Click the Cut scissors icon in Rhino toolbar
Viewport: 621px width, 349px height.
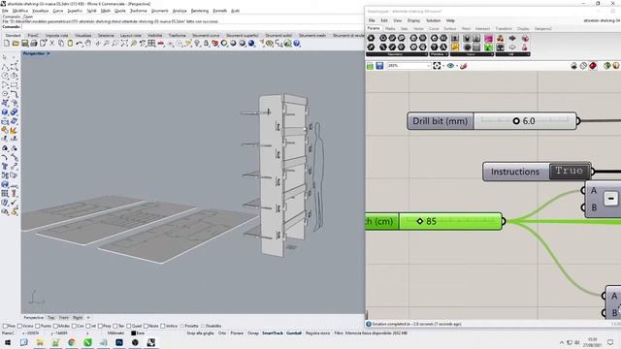(51, 44)
